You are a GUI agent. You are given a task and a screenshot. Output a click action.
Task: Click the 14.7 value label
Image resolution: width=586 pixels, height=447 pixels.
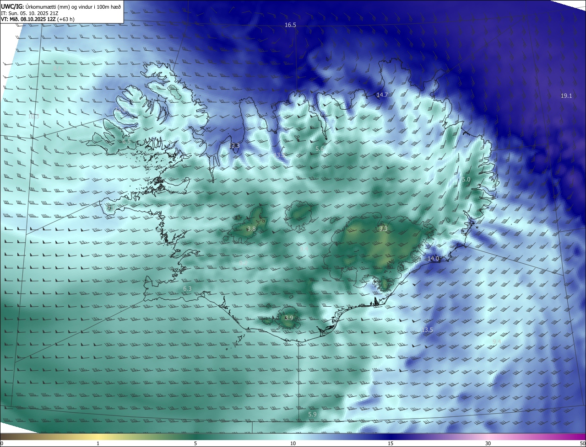382,95
